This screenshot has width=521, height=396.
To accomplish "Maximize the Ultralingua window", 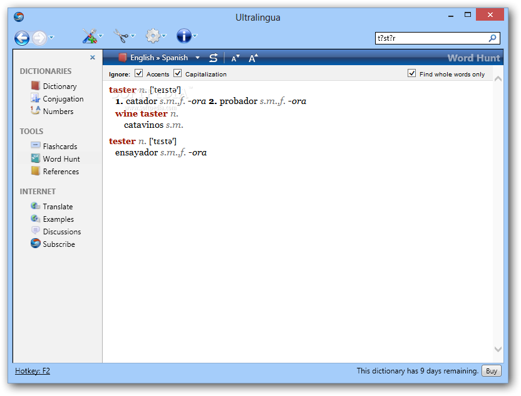I will point(468,14).
